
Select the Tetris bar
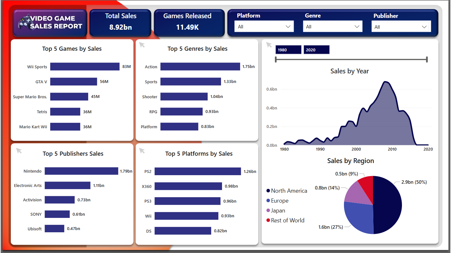[65, 112]
